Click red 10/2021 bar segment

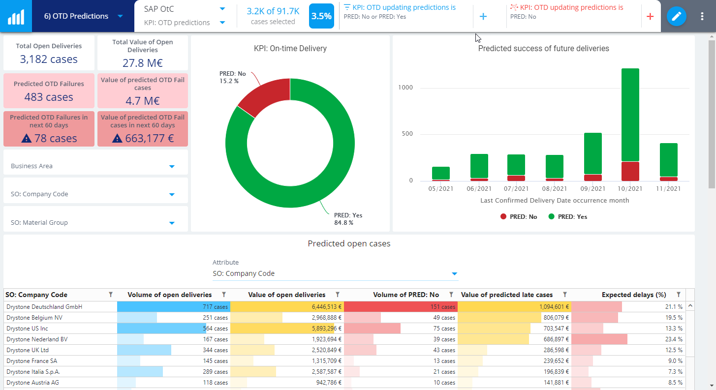[x=630, y=171]
